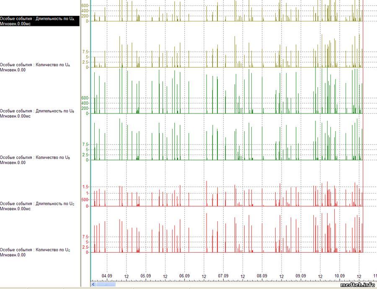Viewport: 377px width, 289px height.
Task: Click the 09.09 date on the time axis
Action: 301,276
